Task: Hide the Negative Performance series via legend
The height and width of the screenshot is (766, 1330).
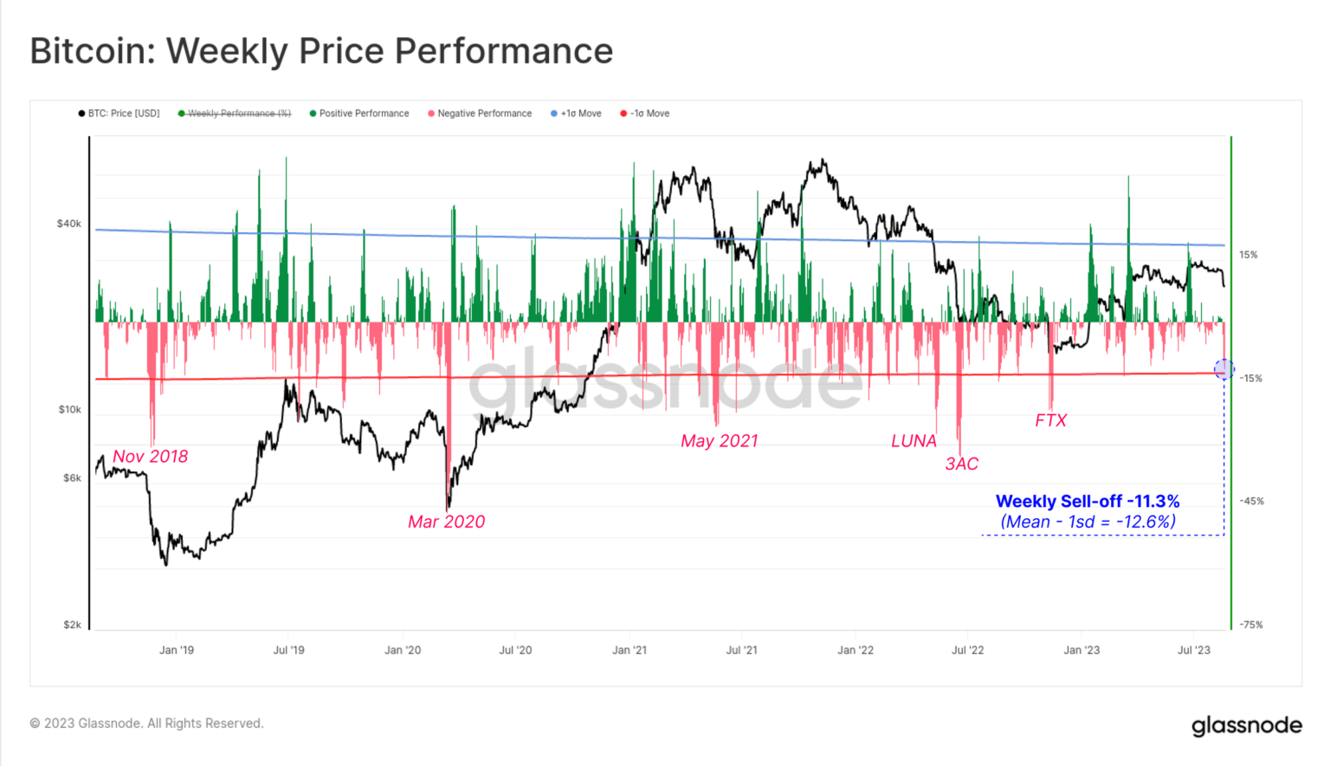Action: point(484,114)
